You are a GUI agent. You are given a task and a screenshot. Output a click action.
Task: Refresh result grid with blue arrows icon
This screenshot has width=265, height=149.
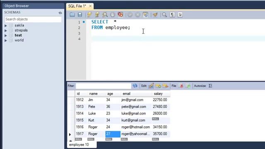[x=135, y=86]
